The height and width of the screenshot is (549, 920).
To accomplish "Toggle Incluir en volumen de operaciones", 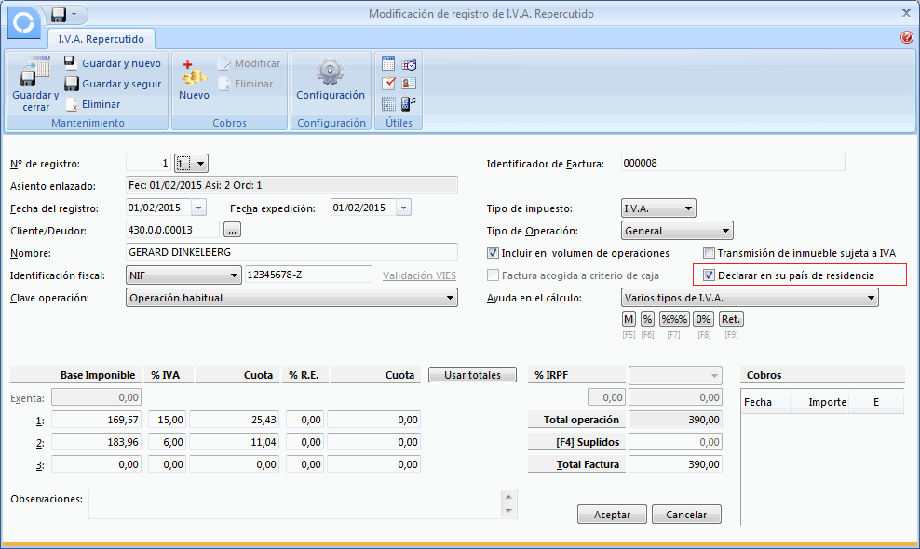I will pyautogui.click(x=494, y=253).
